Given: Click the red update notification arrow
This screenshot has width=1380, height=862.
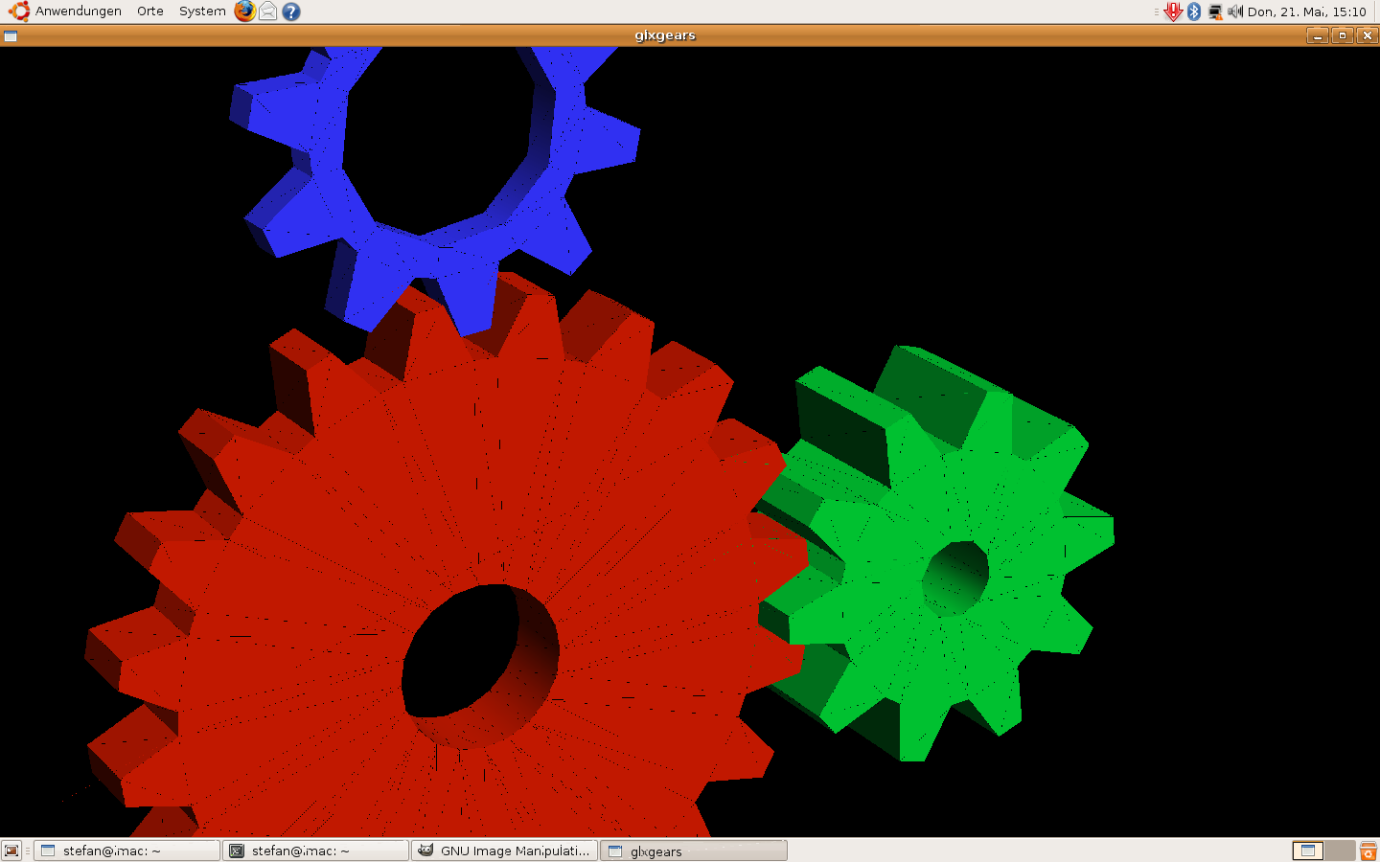Looking at the screenshot, I should (1173, 11).
